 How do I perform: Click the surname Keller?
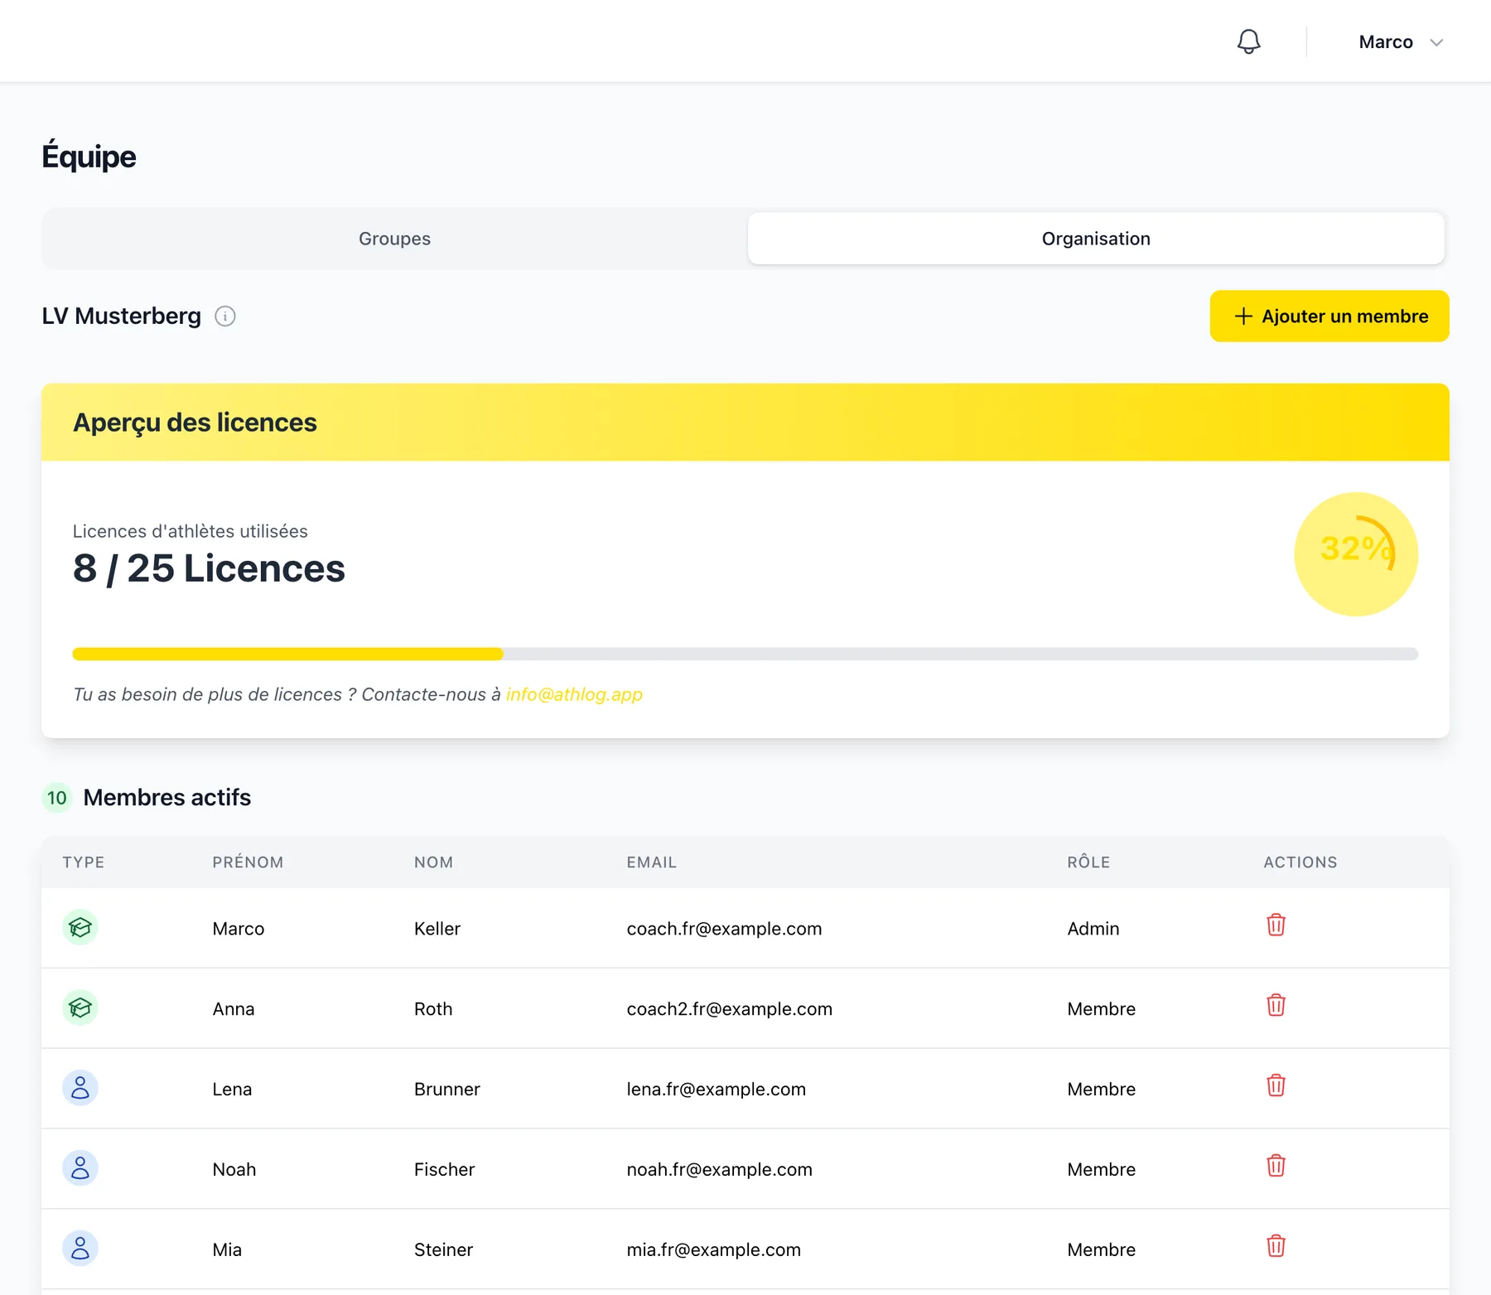(437, 929)
